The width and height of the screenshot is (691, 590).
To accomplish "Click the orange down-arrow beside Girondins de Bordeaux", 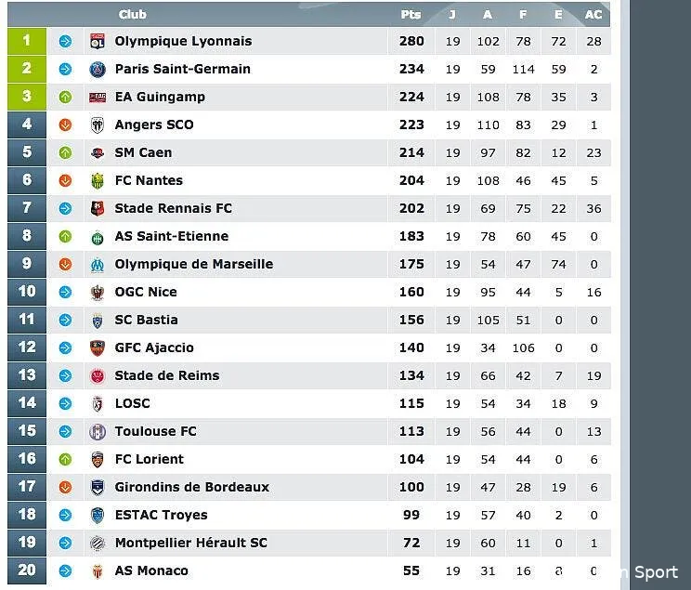I will (x=65, y=487).
